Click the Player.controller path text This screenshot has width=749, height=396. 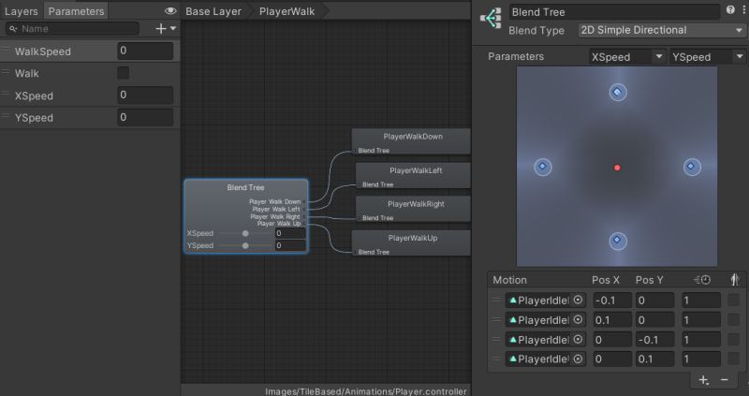tap(366, 391)
